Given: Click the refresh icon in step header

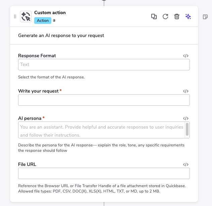Looking at the screenshot, I should (x=165, y=16).
